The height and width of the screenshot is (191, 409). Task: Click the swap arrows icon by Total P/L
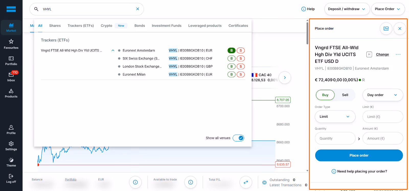246,182
